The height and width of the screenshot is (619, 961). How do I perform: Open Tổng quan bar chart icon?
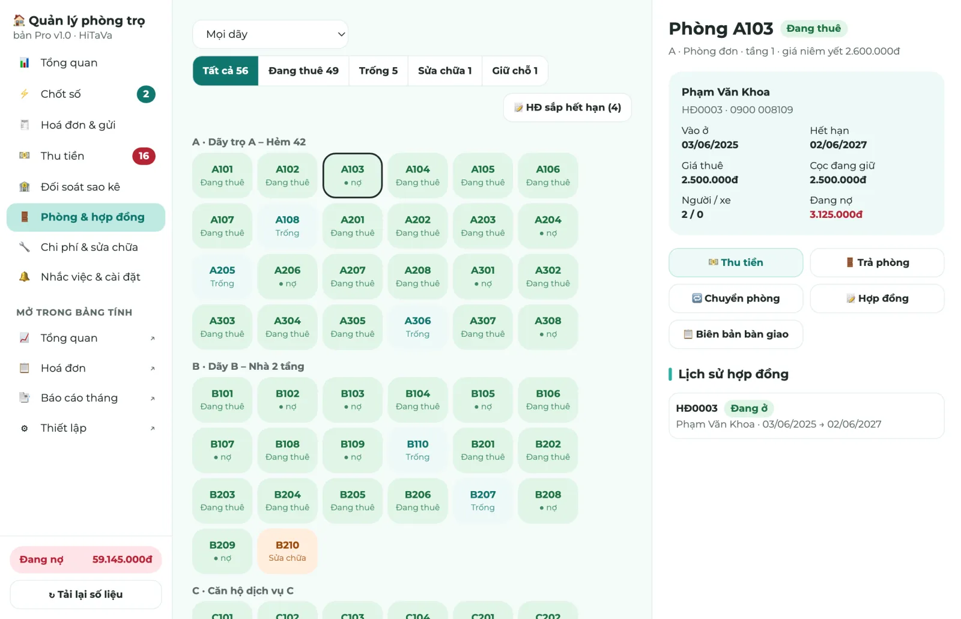coord(25,63)
